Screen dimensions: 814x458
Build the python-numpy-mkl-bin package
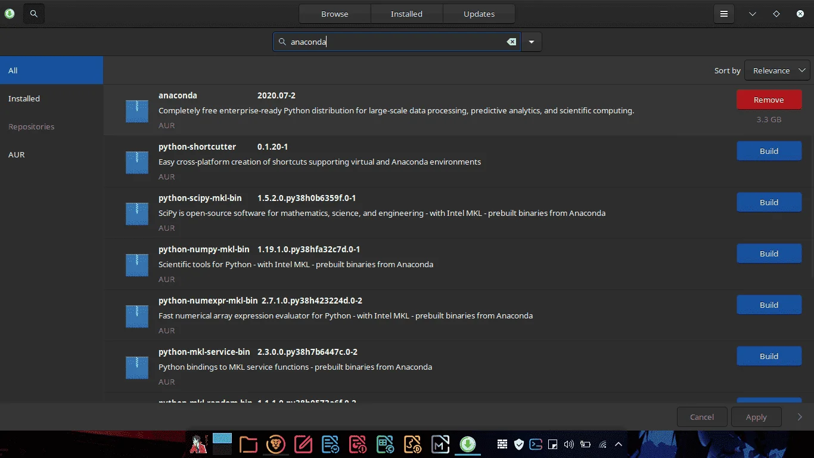(x=769, y=253)
